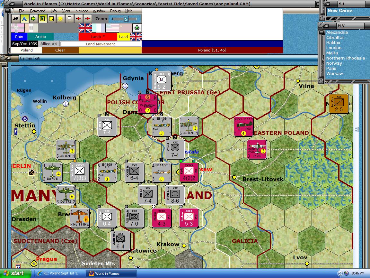Image resolution: width=370 pixels, height=278 pixels.
Task: Select the Do 17E bomber unit
Action: (52, 172)
